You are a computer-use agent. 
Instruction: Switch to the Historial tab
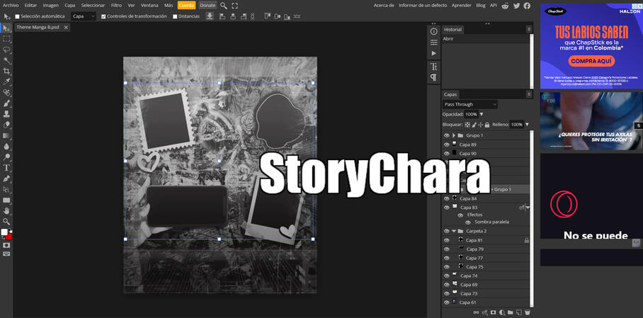453,30
